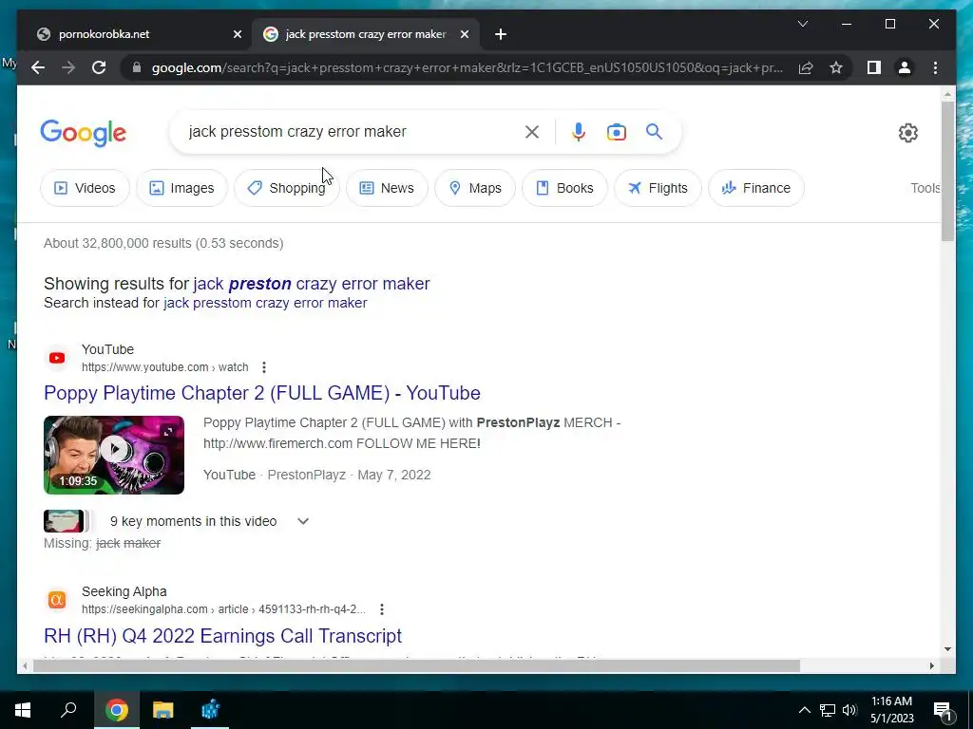Show hidden system tray icons
Viewport: 973px width, 729px height.
[x=804, y=710]
